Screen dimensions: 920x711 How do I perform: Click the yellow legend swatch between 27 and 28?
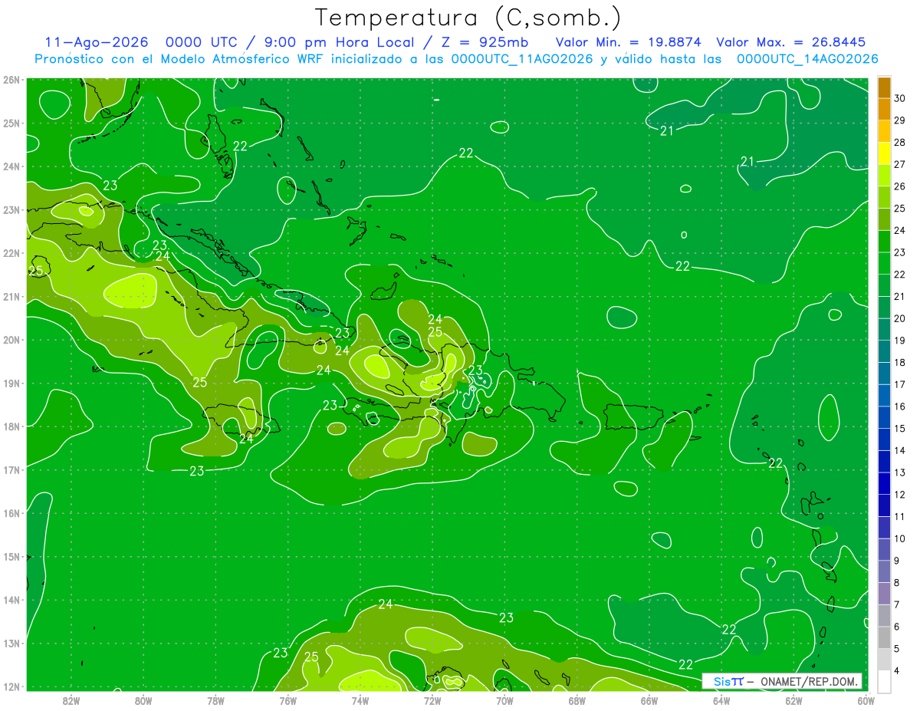coord(885,153)
